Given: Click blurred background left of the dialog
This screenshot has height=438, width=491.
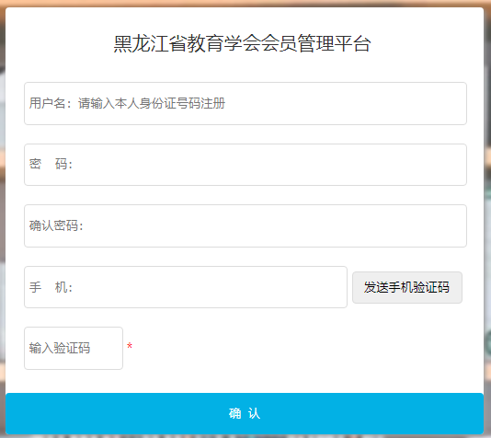Looking at the screenshot, I should coord(3,219).
